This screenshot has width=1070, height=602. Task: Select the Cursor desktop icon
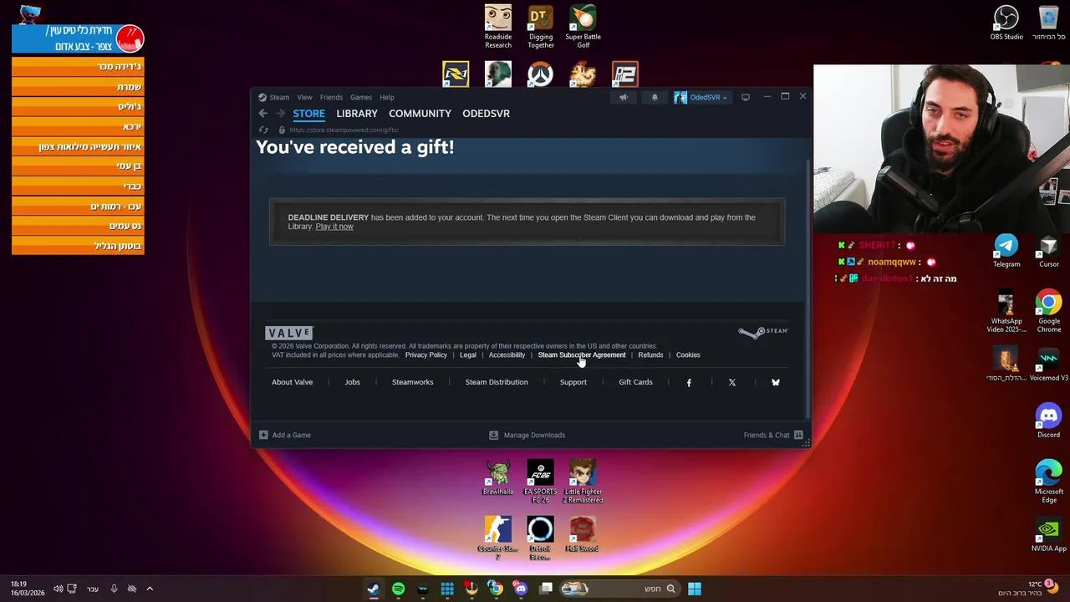click(x=1048, y=251)
